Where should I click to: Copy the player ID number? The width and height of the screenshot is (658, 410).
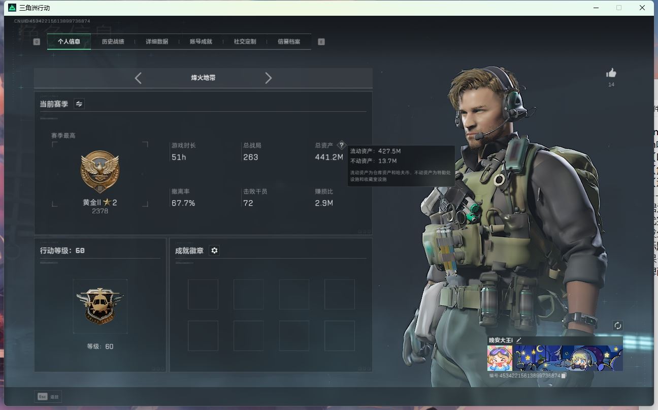click(x=564, y=375)
